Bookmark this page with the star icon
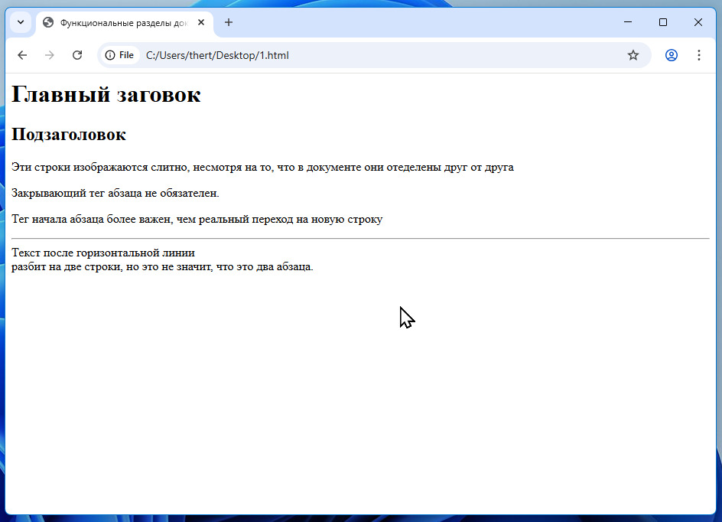 [x=633, y=55]
